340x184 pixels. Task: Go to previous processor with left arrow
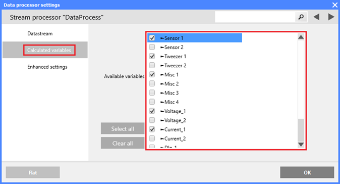[x=317, y=17]
